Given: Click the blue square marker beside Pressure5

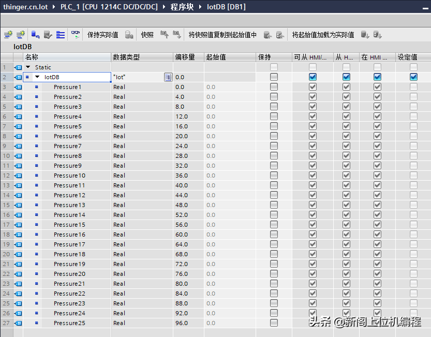Looking at the screenshot, I should pyautogui.click(x=37, y=126).
